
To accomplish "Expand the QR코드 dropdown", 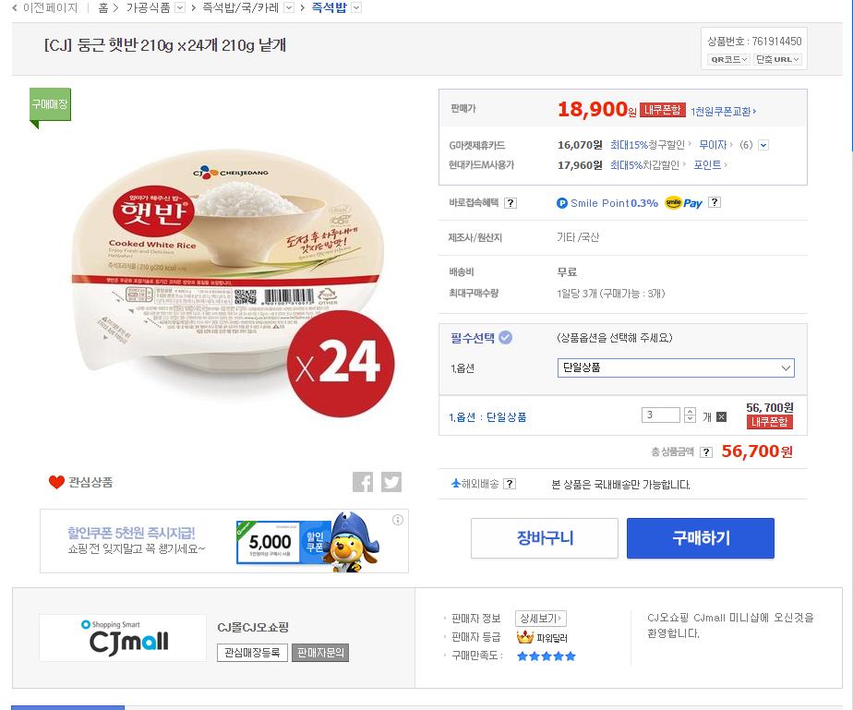I will [x=727, y=59].
